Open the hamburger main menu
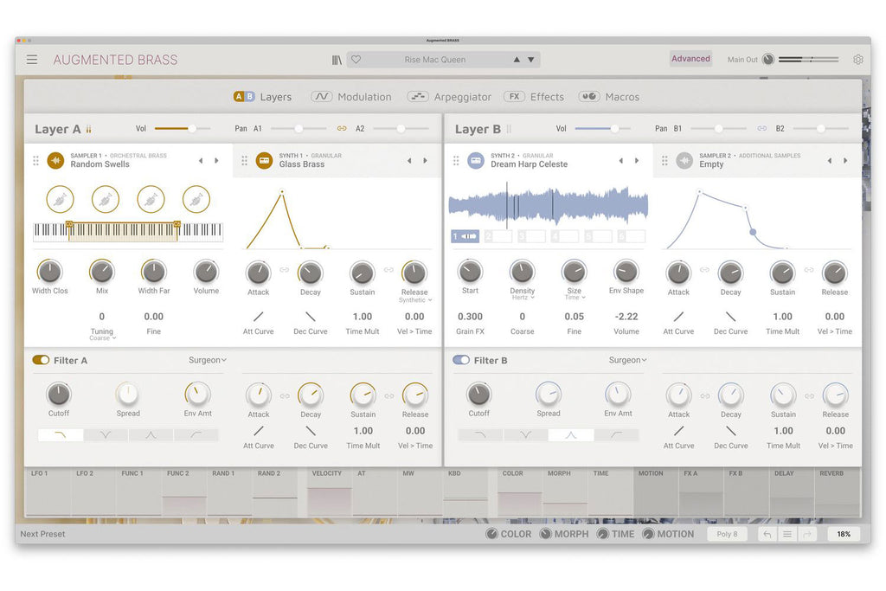This screenshot has width=886, height=591. tap(32, 60)
